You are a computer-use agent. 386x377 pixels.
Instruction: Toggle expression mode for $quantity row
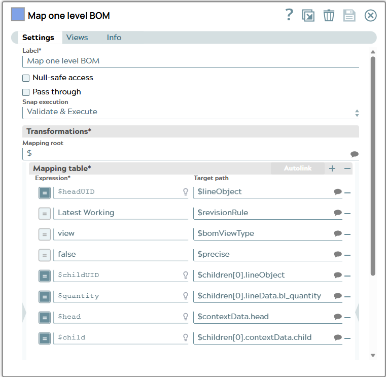click(x=45, y=297)
